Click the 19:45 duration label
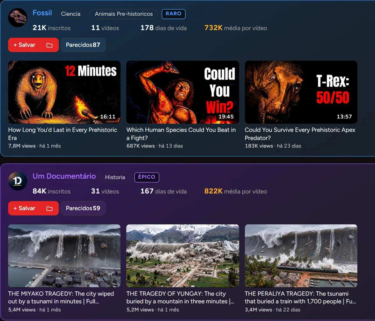The image size is (375, 321). (226, 117)
